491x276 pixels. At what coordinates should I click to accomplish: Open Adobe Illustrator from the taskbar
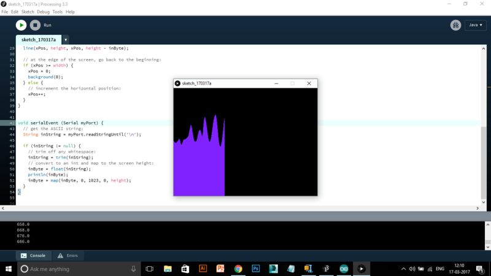(x=203, y=269)
